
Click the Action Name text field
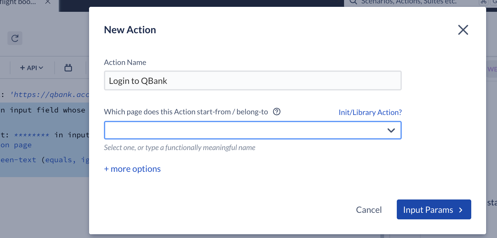click(x=253, y=81)
